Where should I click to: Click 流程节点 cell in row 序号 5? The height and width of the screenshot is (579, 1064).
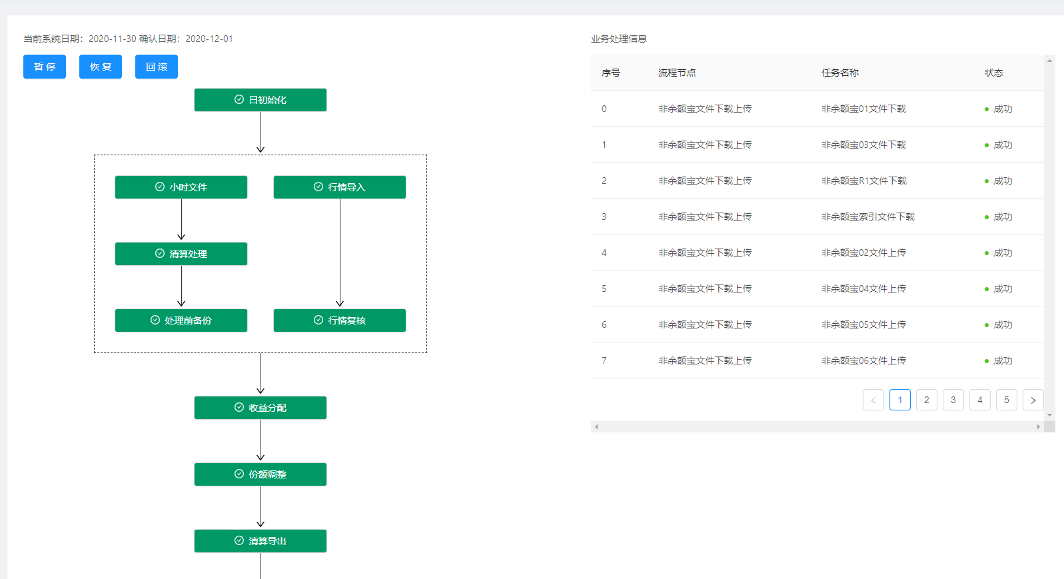point(705,289)
